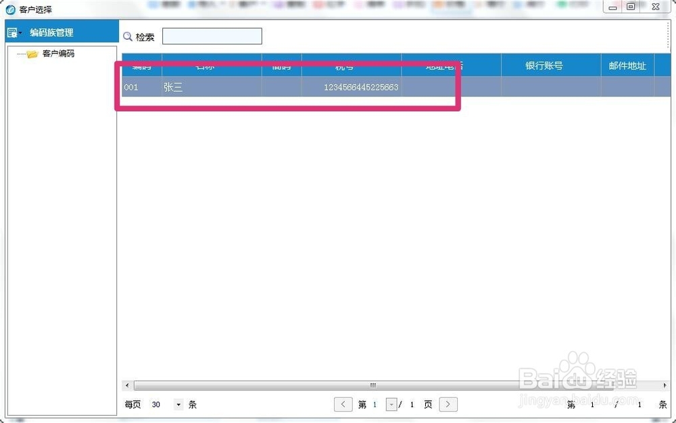Minimize the 客户选择 window

(x=612, y=7)
